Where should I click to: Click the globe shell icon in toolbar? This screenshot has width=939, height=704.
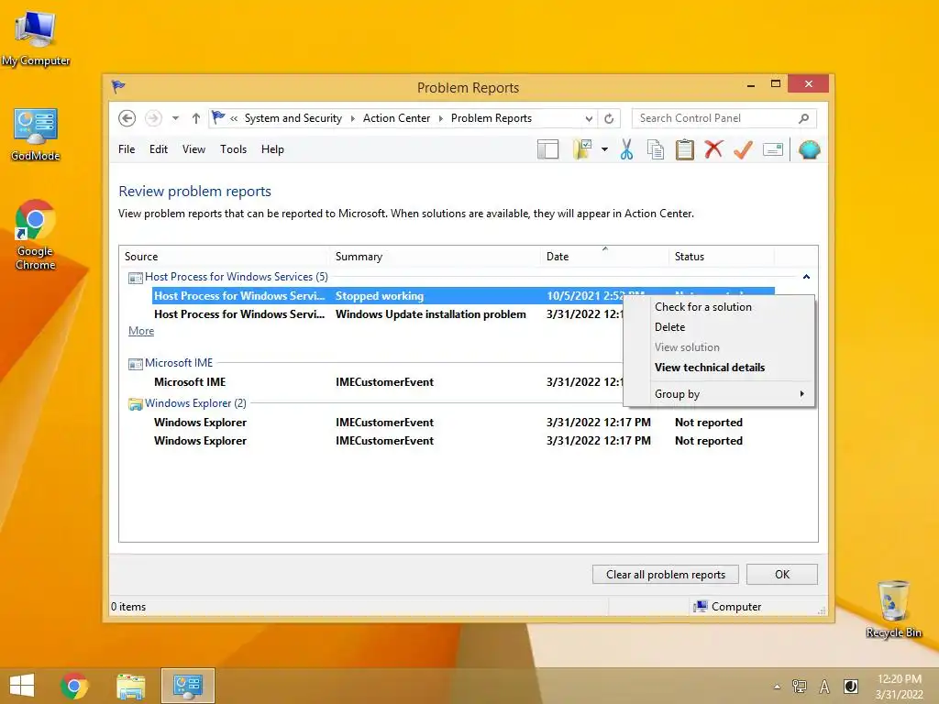(x=809, y=149)
